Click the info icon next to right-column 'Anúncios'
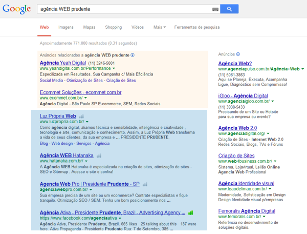Screen dimensions: 307x234 point(238,54)
